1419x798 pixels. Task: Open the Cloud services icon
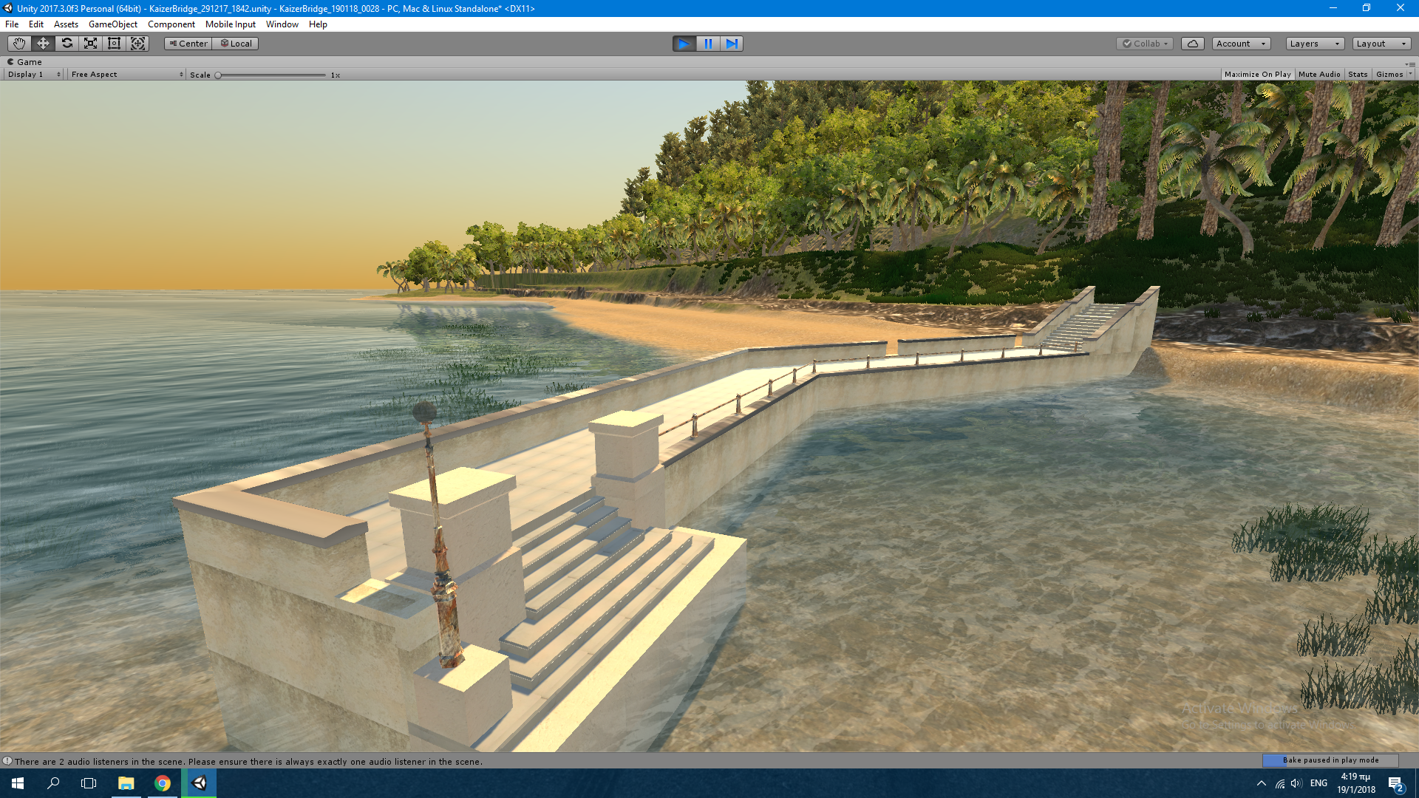click(1192, 44)
